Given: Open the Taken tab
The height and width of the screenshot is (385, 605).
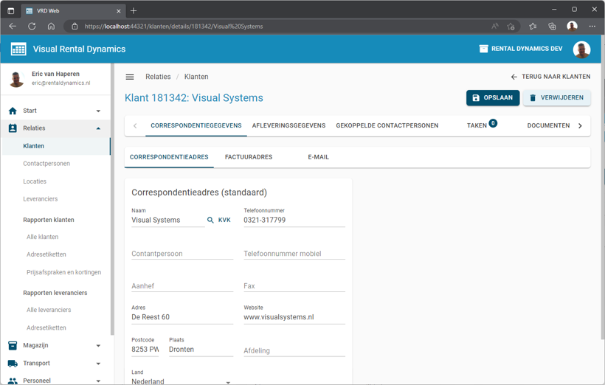Looking at the screenshot, I should (x=482, y=126).
